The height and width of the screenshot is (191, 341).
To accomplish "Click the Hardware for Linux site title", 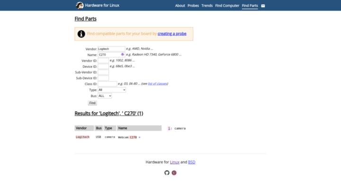I will (x=102, y=5).
